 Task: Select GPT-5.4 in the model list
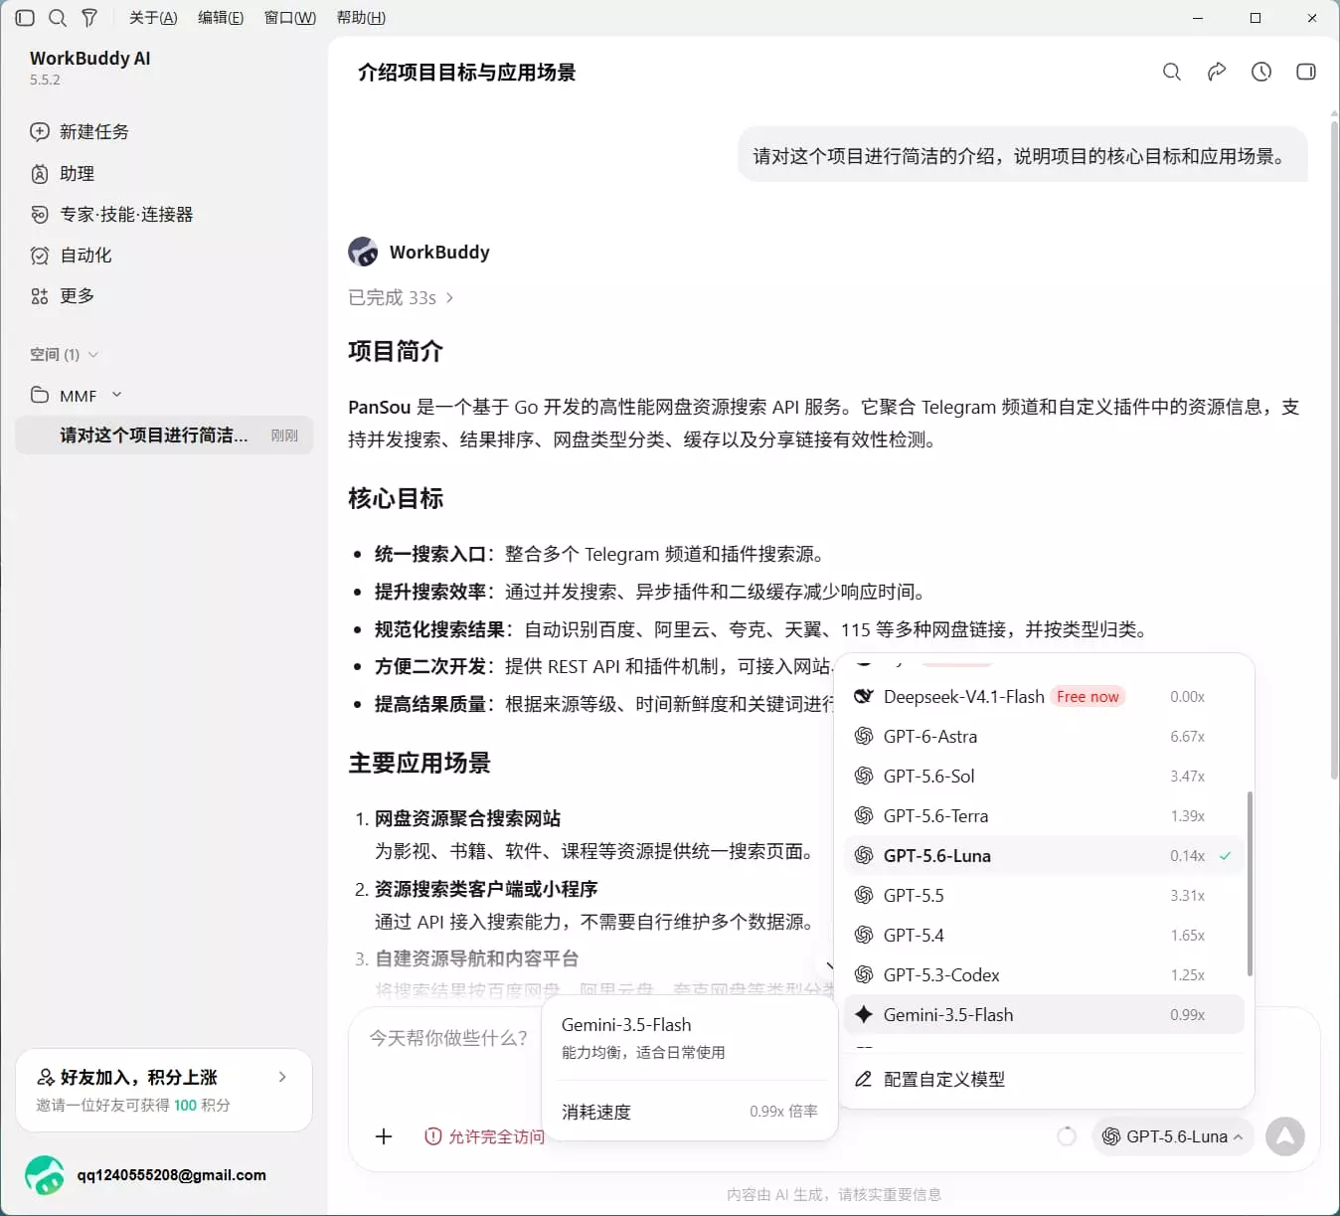point(1044,936)
